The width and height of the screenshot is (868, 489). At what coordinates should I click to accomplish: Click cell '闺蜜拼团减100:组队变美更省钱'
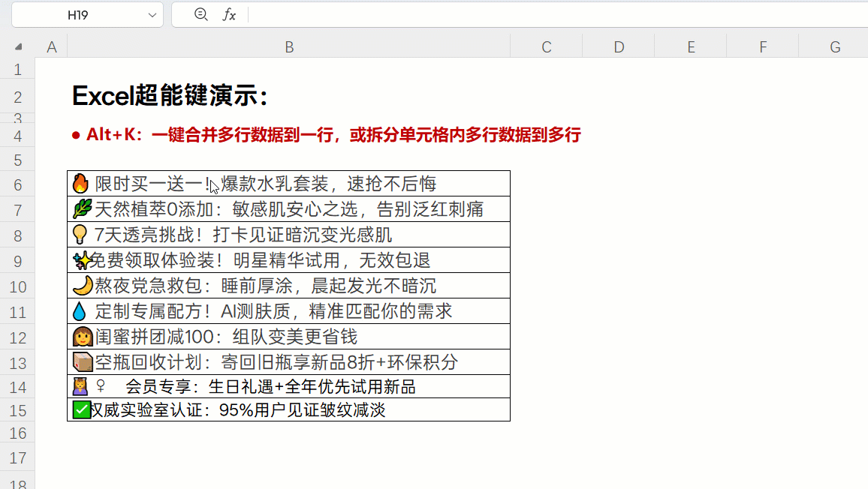point(288,336)
